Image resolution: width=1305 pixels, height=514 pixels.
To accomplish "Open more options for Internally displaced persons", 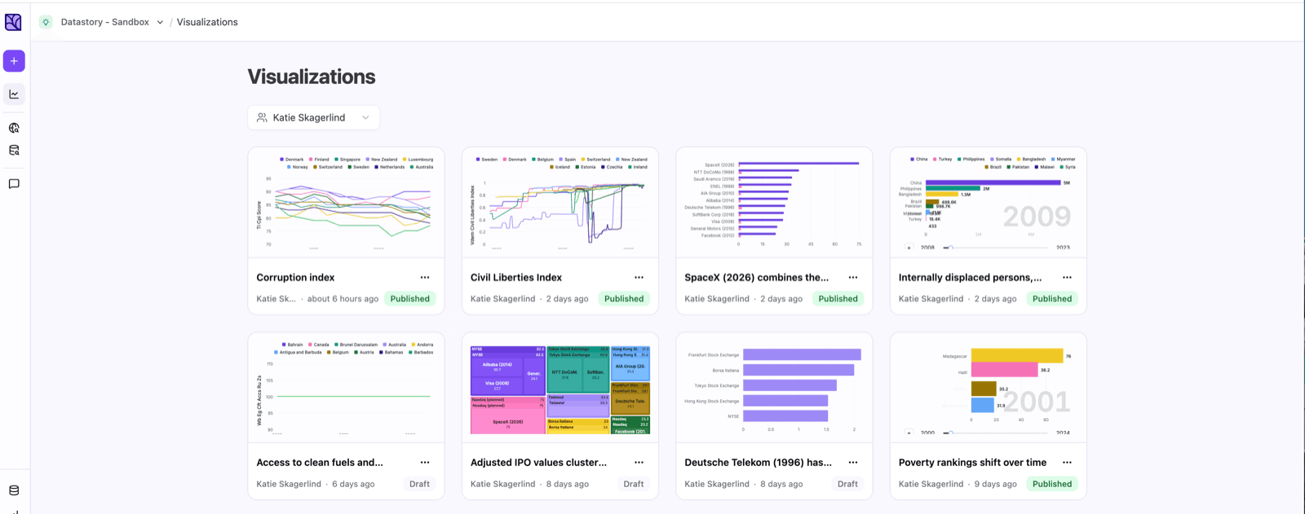I will [x=1067, y=278].
